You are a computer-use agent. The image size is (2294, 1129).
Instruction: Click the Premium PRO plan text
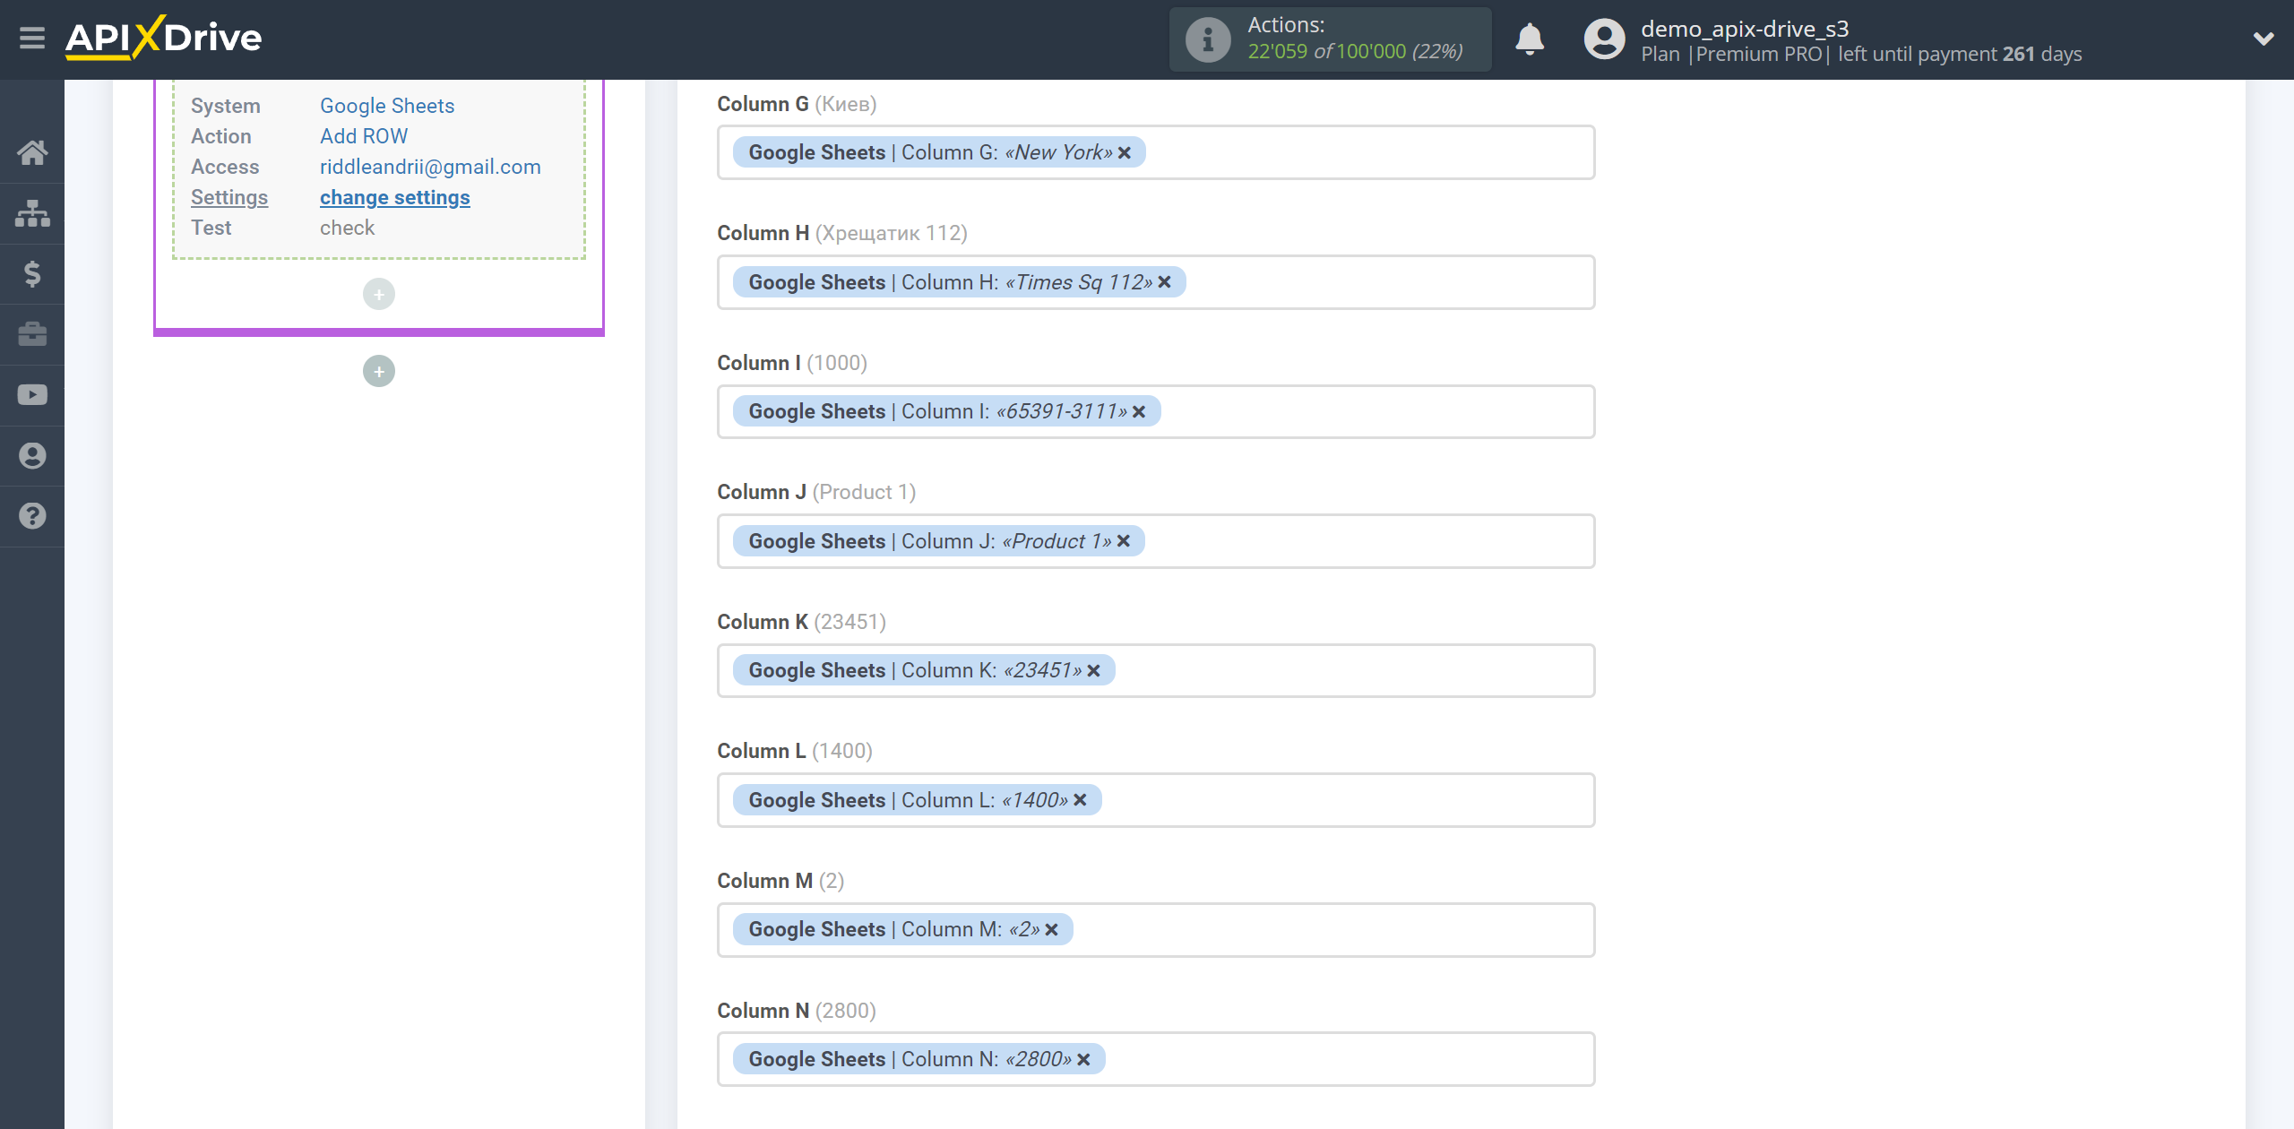click(1759, 55)
